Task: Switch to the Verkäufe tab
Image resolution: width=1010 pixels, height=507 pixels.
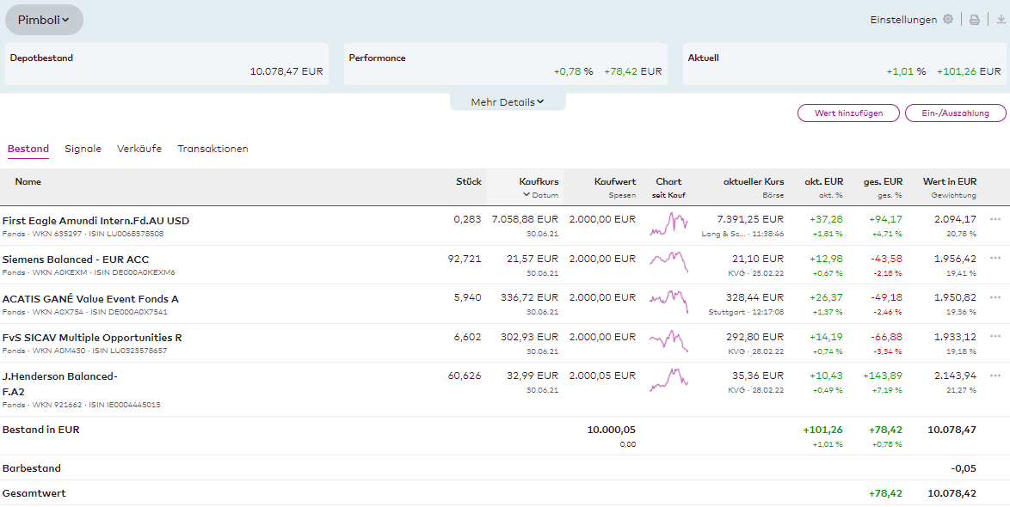Action: coord(139,149)
